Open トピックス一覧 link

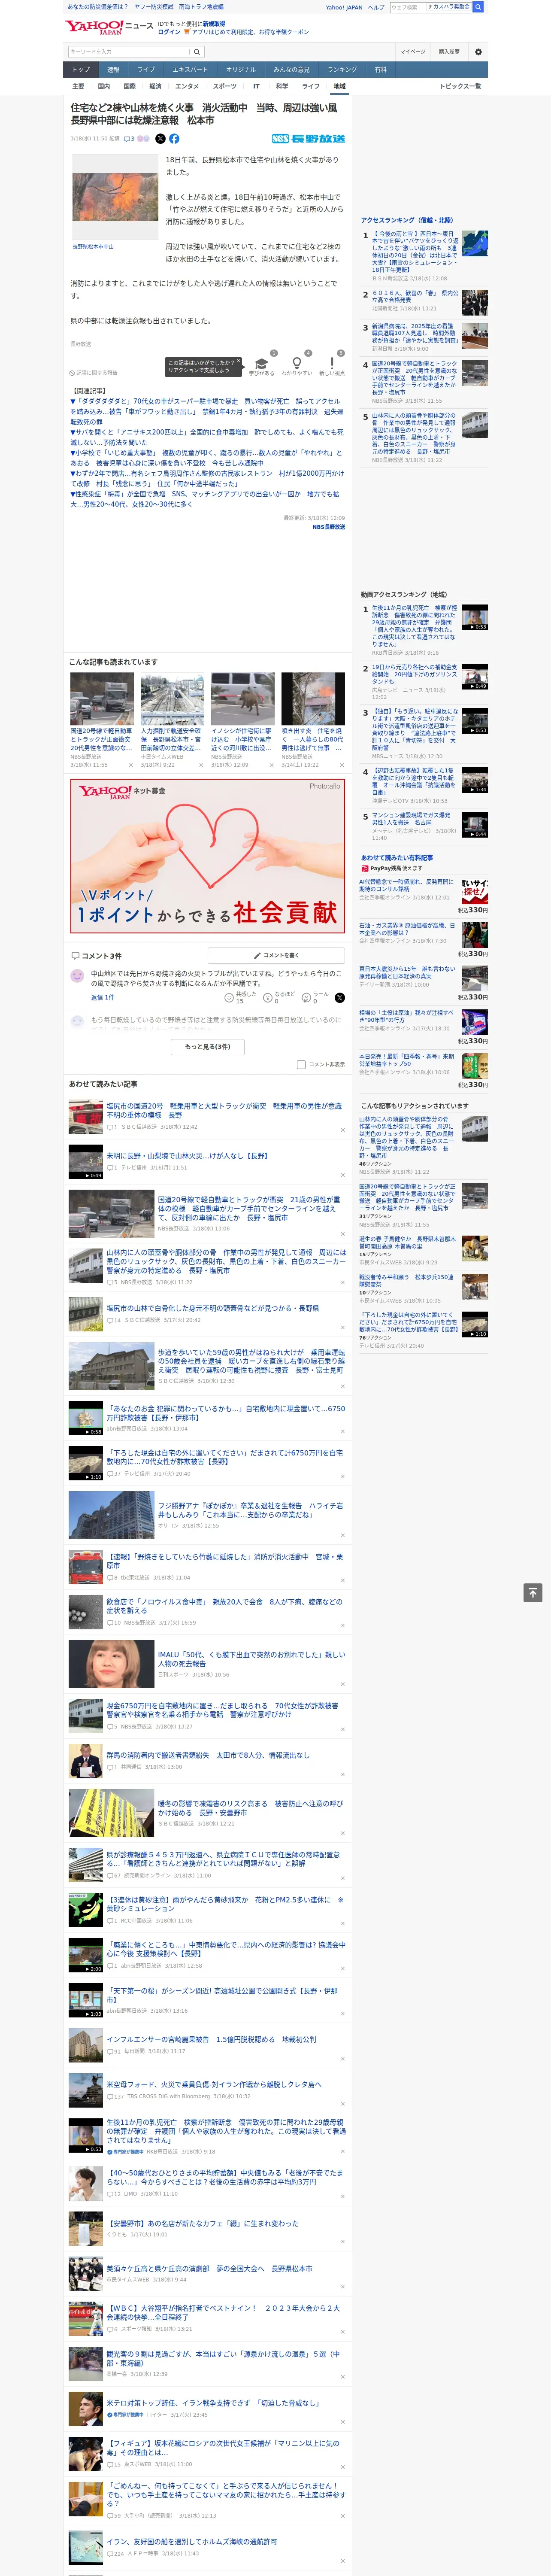[x=461, y=86]
